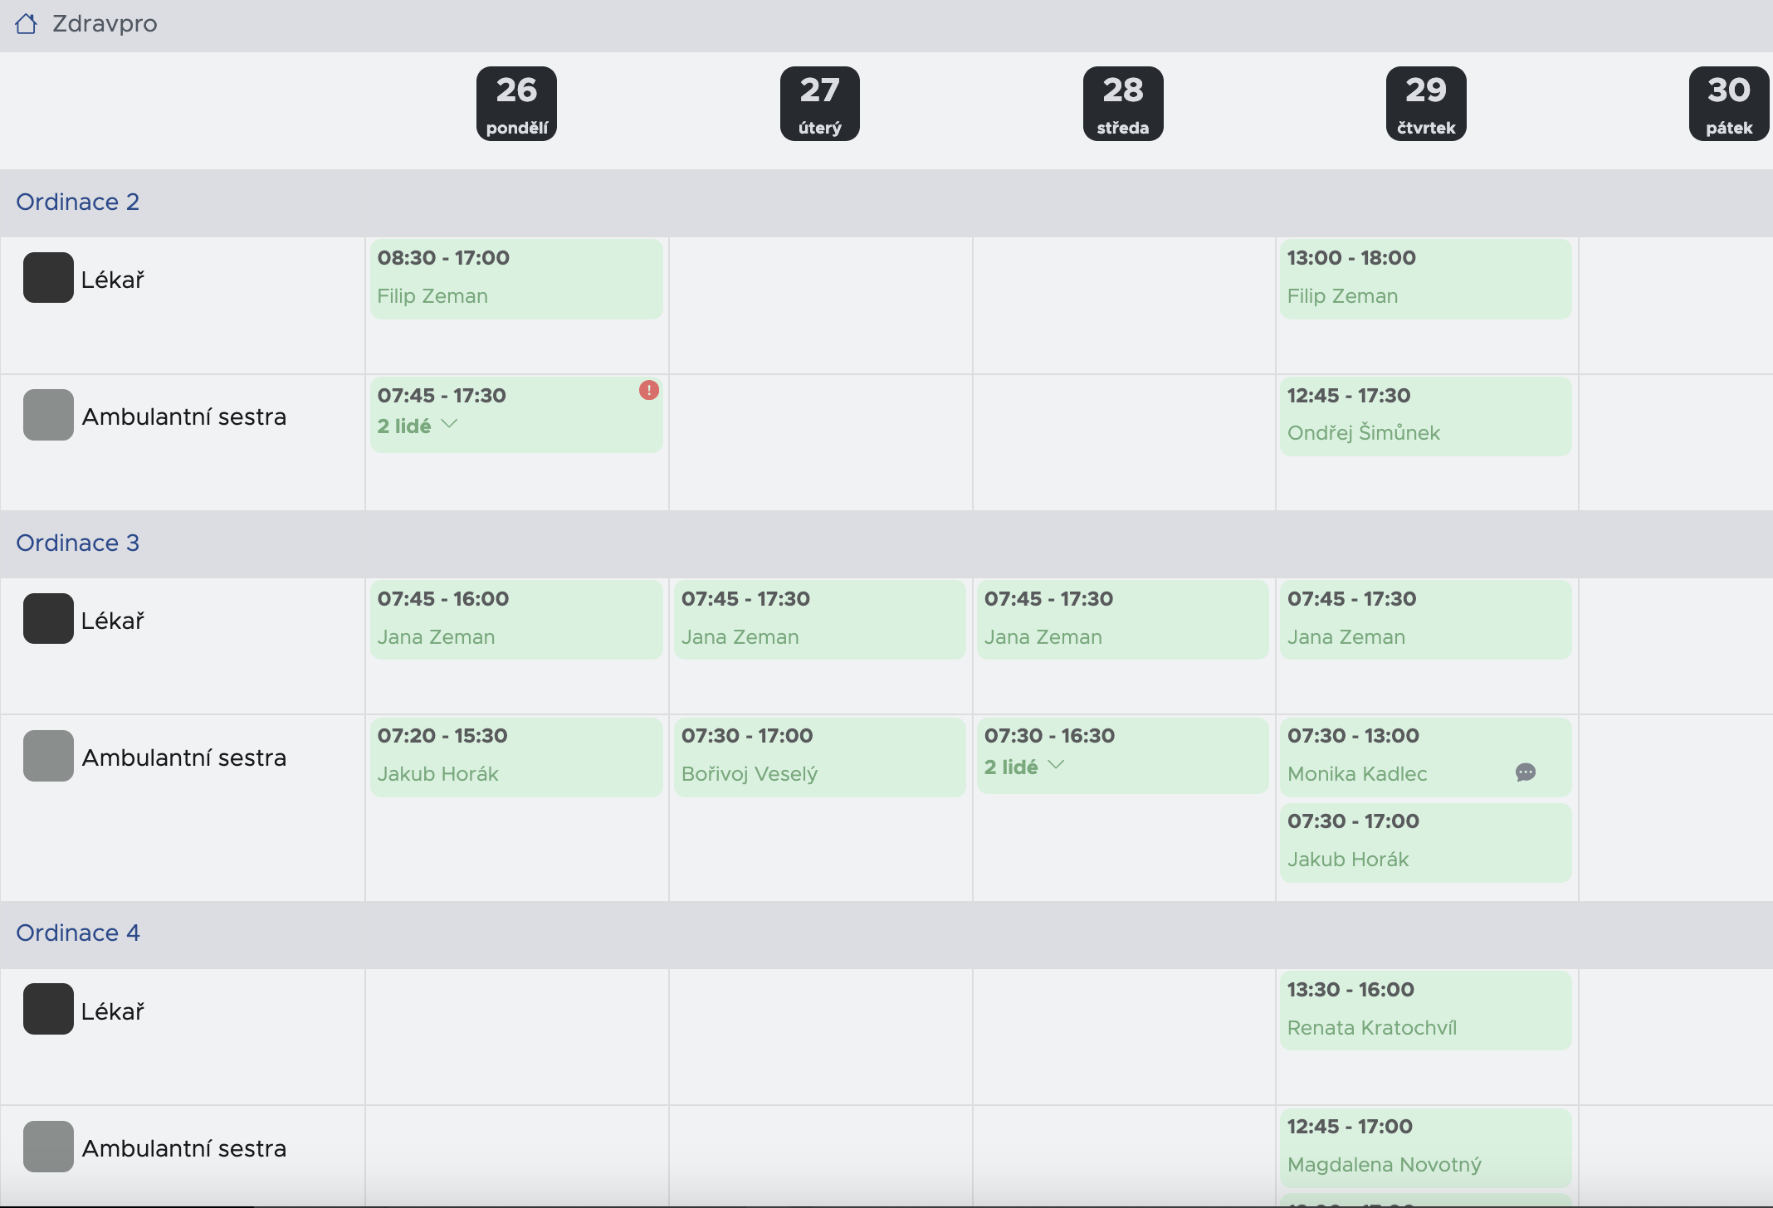Select the 29 čtvrtek day header

(1426, 104)
